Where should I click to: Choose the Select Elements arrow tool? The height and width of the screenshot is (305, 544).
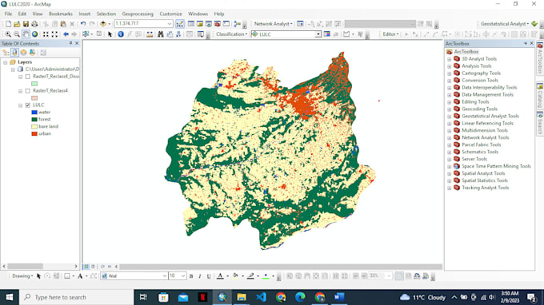pos(110,34)
